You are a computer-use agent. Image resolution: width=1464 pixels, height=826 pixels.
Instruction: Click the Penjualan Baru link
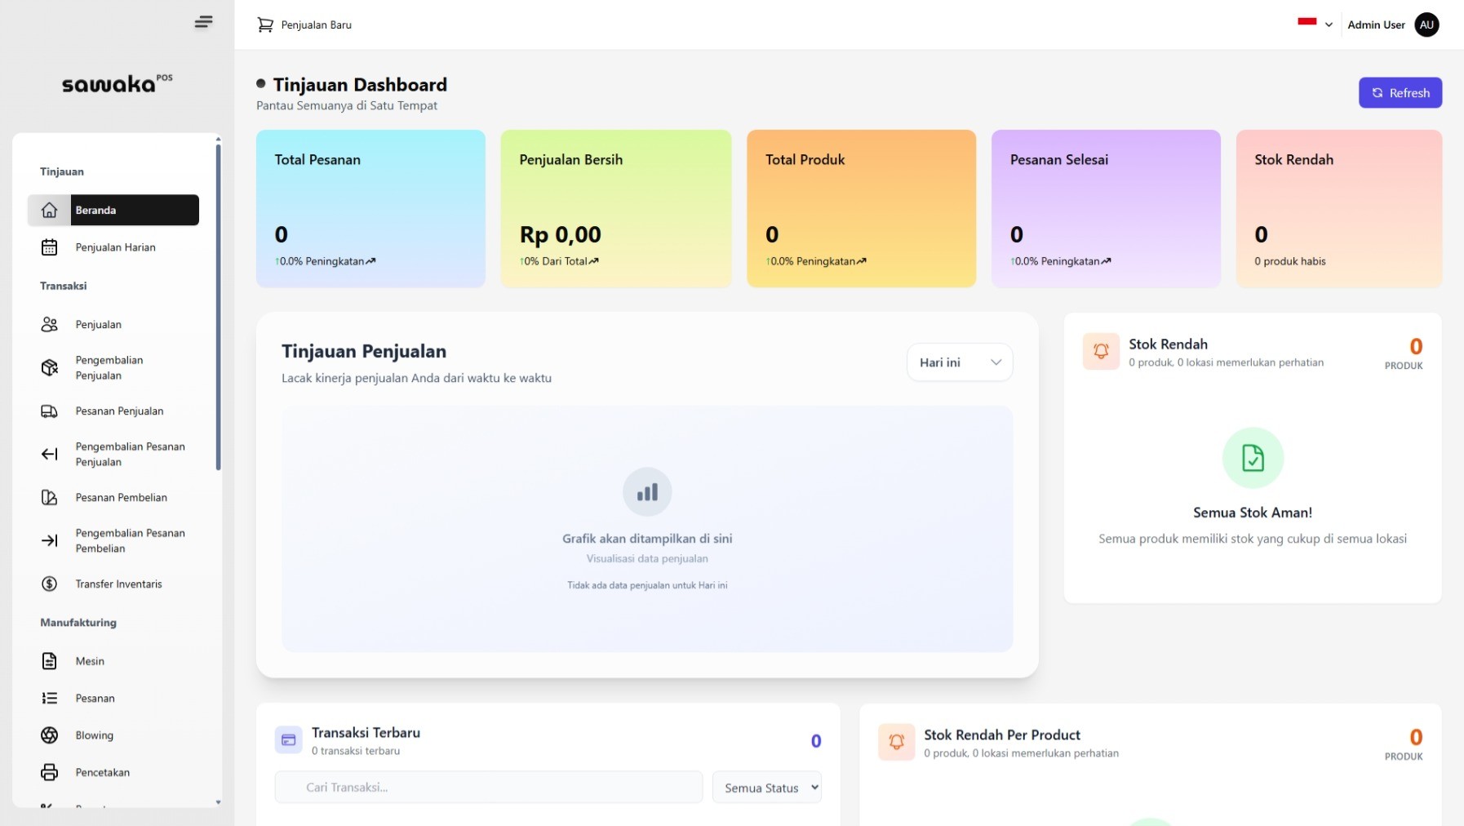click(x=317, y=25)
